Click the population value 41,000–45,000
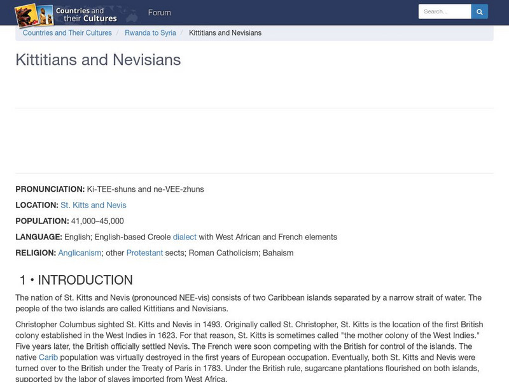This screenshot has width=509, height=382. click(97, 221)
